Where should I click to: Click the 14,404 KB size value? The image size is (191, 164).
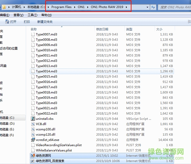pos(166,140)
